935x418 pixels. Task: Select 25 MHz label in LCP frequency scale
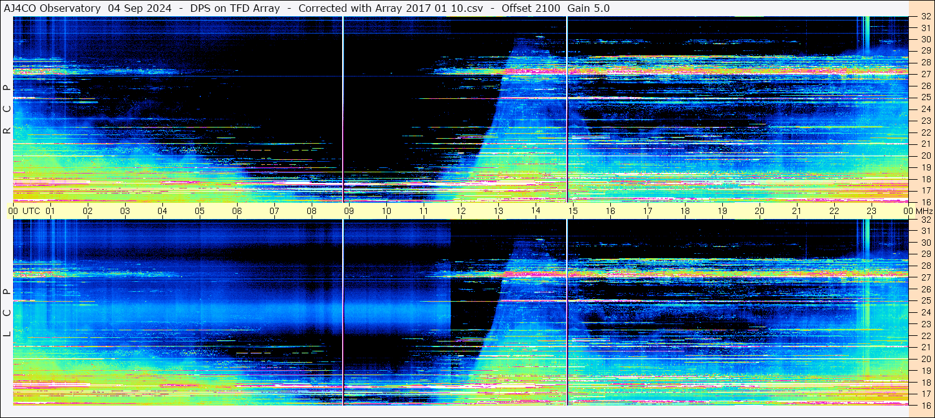(x=925, y=300)
